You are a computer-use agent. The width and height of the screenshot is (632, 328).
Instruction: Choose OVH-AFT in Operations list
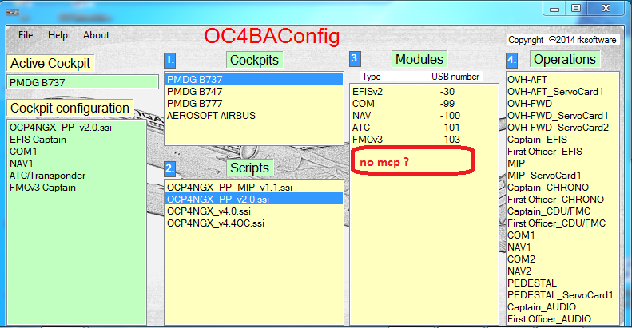click(528, 79)
